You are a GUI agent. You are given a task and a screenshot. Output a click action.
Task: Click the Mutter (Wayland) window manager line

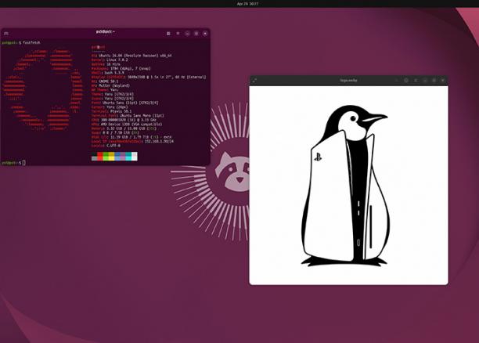110,85
